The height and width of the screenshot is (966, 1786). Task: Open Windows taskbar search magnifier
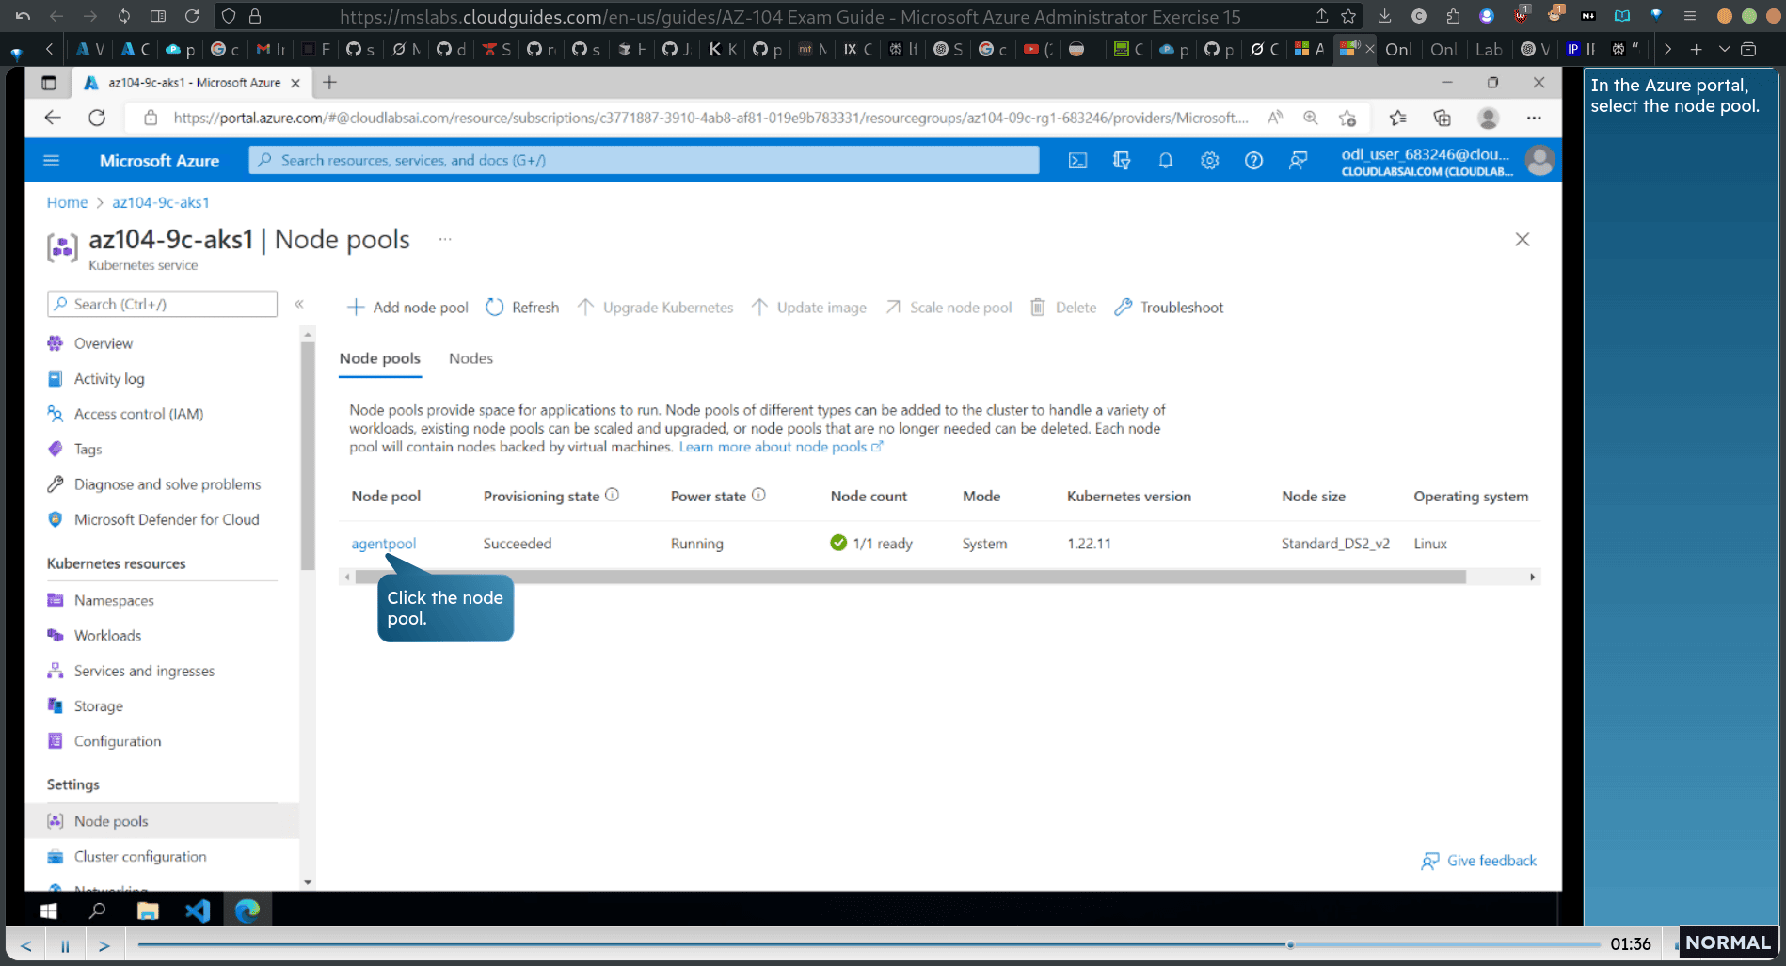(x=97, y=911)
